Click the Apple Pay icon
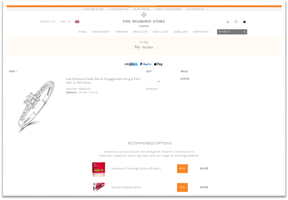The image size is (288, 200). tap(158, 64)
